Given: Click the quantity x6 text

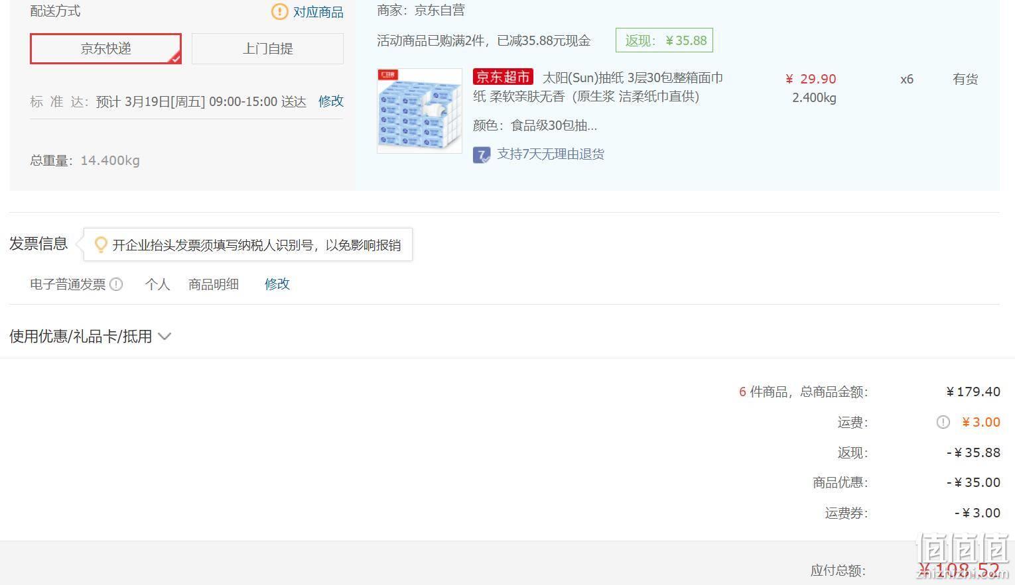Looking at the screenshot, I should click(x=907, y=80).
